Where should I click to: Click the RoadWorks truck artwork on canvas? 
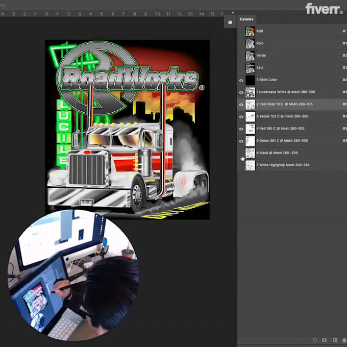(128, 130)
